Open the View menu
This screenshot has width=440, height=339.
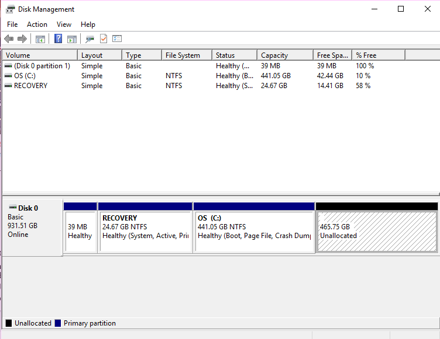pyautogui.click(x=64, y=25)
